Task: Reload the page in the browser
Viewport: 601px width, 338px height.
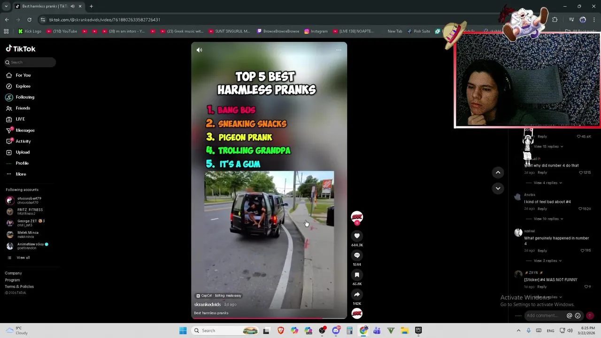Action: point(29,20)
